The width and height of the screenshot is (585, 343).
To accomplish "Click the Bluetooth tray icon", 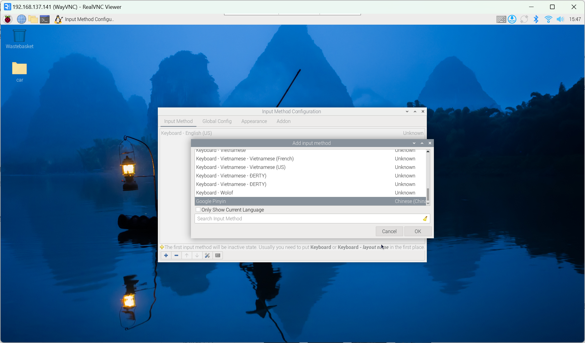I will [x=536, y=19].
